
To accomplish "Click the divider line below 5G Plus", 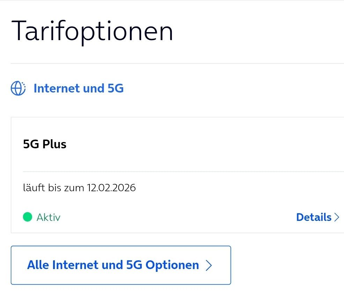I will click(x=182, y=172).
